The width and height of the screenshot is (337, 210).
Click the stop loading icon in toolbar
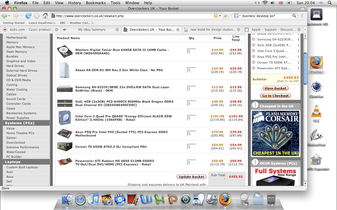37,16
